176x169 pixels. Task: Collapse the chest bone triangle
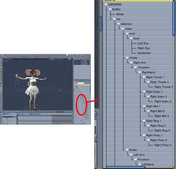click(x=123, y=29)
